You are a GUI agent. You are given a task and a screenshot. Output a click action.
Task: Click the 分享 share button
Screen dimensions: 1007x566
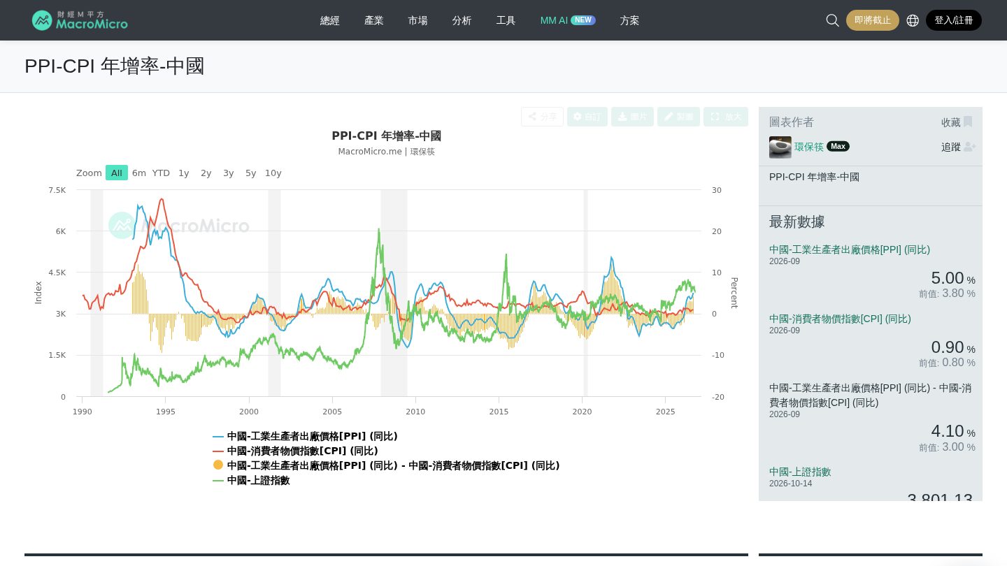pyautogui.click(x=542, y=117)
